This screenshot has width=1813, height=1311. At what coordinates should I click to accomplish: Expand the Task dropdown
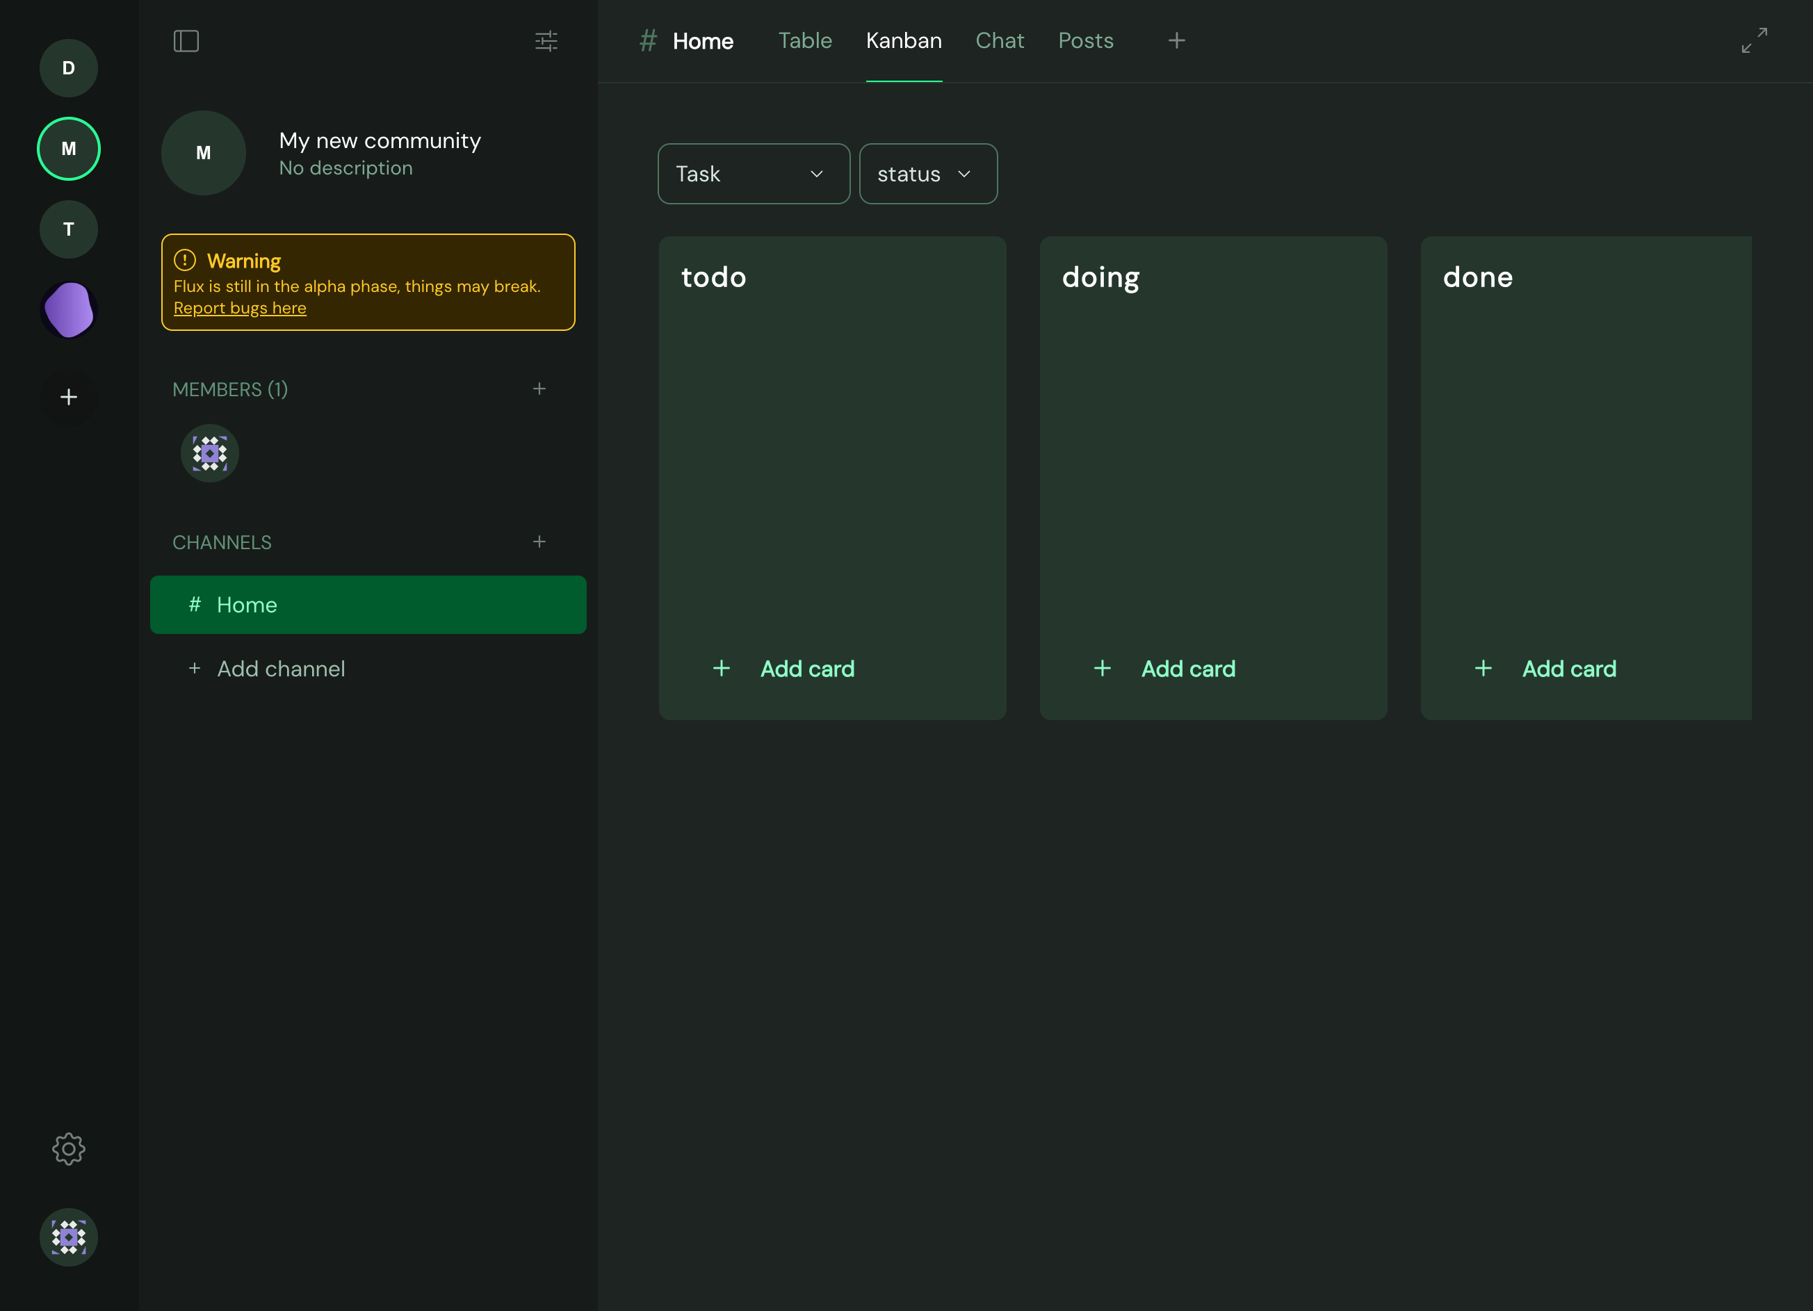(x=753, y=174)
